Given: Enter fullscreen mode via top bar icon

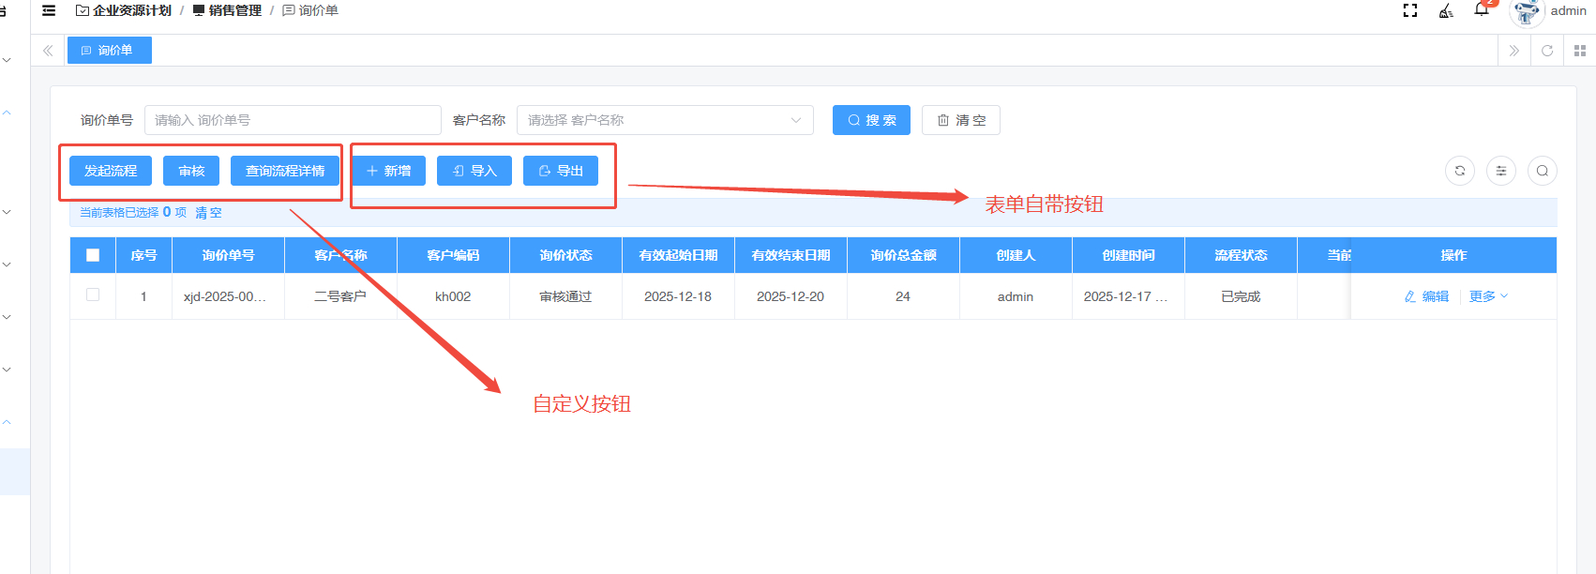Looking at the screenshot, I should [1409, 10].
